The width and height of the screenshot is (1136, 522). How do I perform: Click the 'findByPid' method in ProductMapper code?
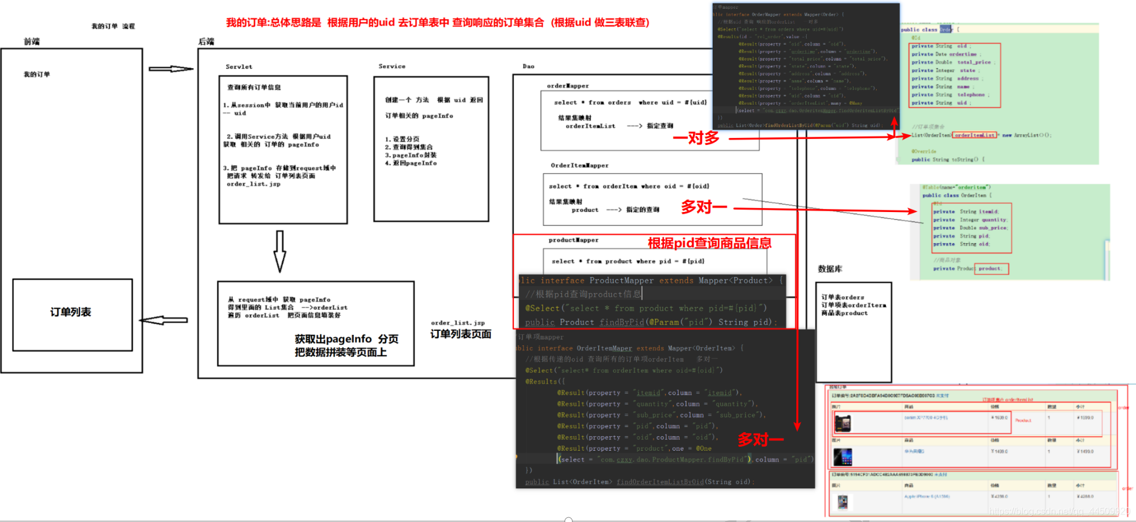[622, 322]
